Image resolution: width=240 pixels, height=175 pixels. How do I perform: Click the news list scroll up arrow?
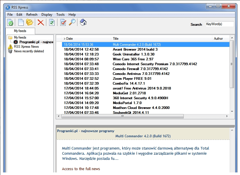click(232, 38)
